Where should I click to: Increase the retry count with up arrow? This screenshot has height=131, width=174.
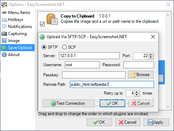pos(137,92)
